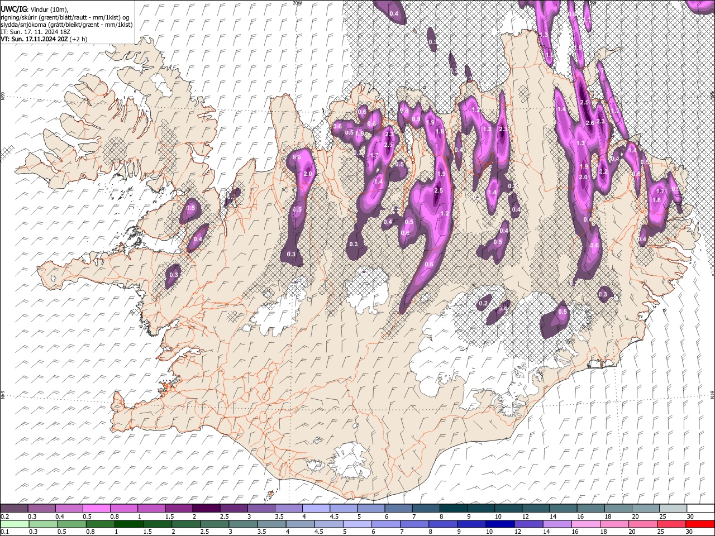This screenshot has width=715, height=536.
Task: Select lower legend swatch between 4 and 4.5
Action: pyautogui.click(x=300, y=524)
